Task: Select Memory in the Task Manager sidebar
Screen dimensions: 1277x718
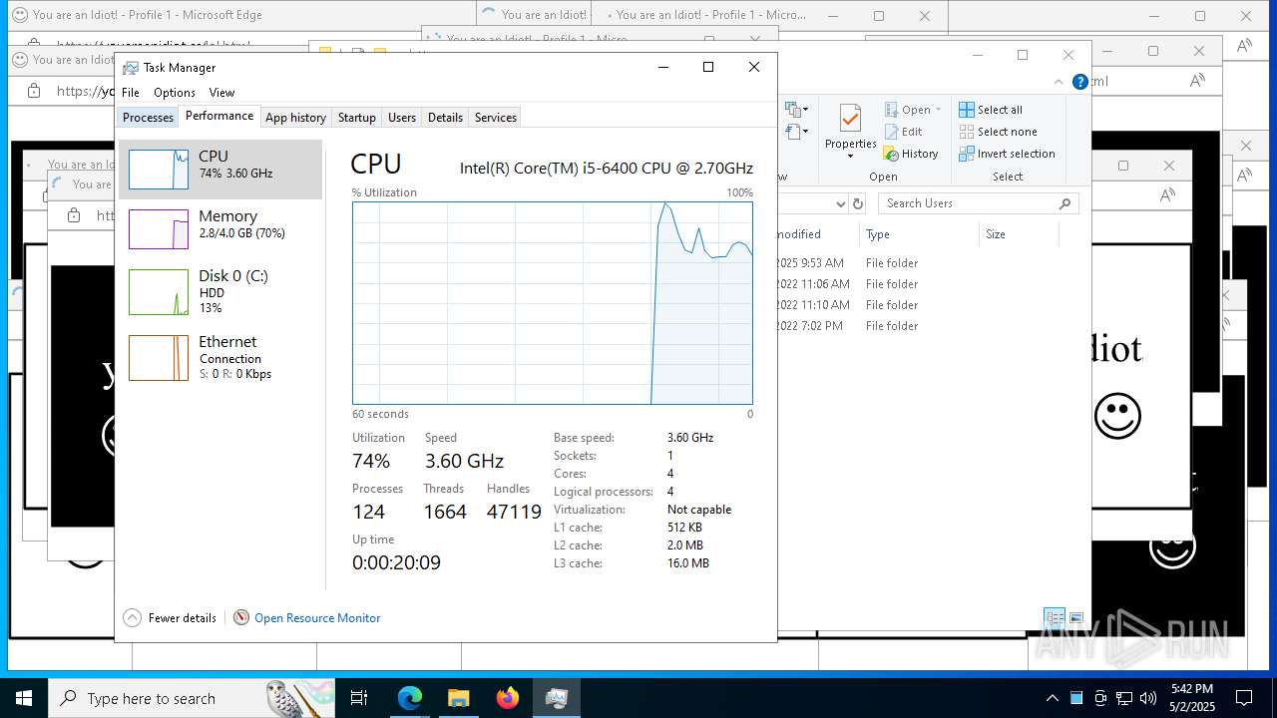Action: pyautogui.click(x=220, y=228)
